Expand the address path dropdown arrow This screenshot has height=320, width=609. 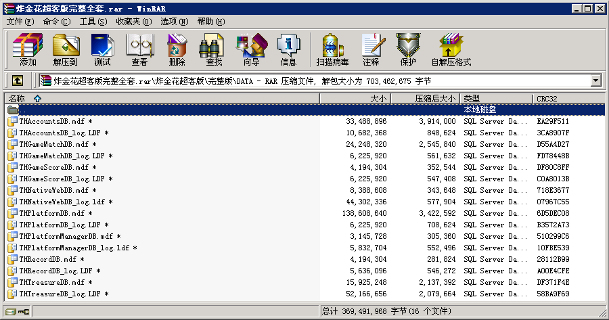[x=595, y=81]
